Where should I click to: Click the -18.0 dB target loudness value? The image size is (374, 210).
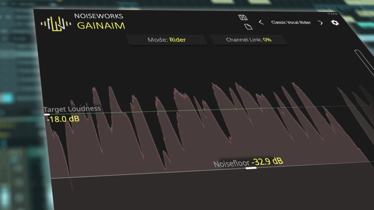click(x=63, y=119)
